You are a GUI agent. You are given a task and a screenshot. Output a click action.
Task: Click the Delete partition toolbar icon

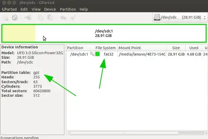click(x=15, y=17)
